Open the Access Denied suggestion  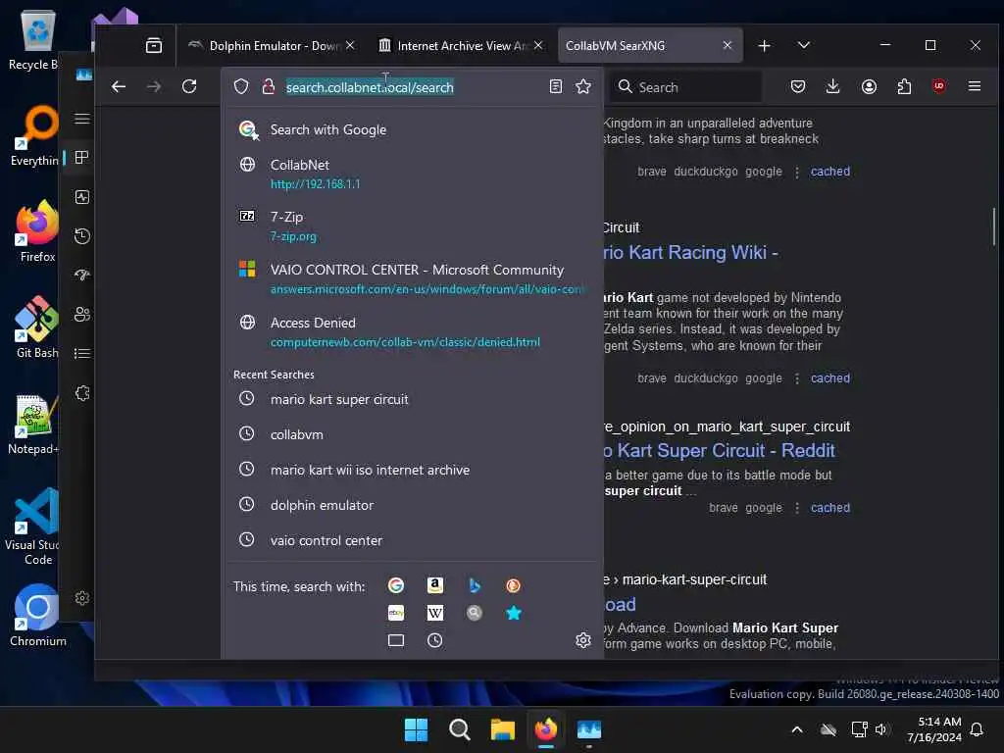click(x=412, y=331)
